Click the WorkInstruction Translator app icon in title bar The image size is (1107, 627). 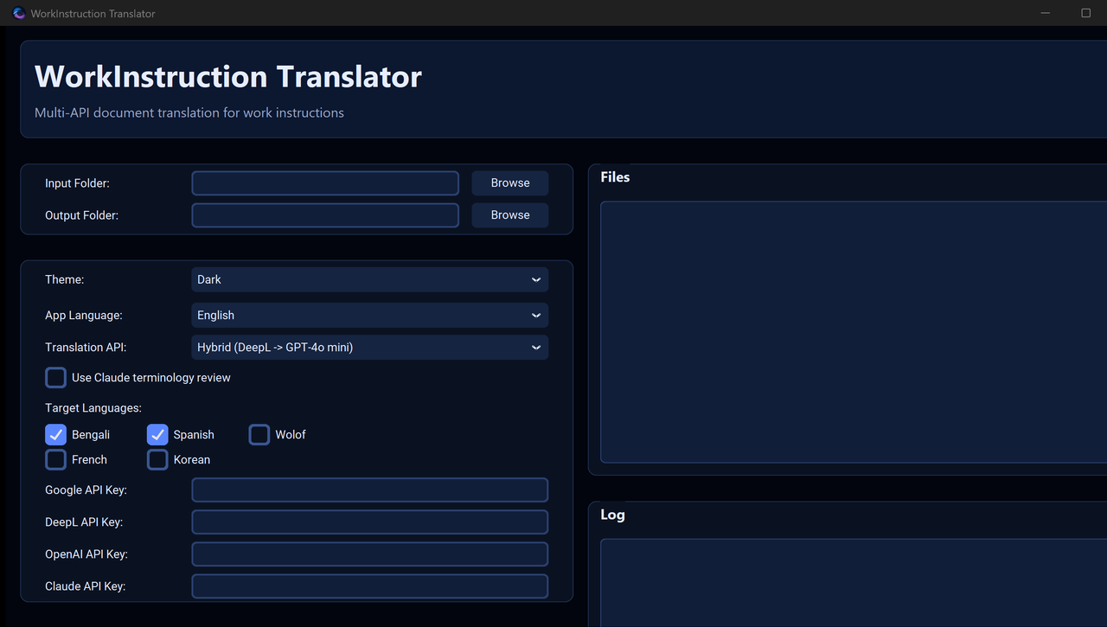(19, 13)
